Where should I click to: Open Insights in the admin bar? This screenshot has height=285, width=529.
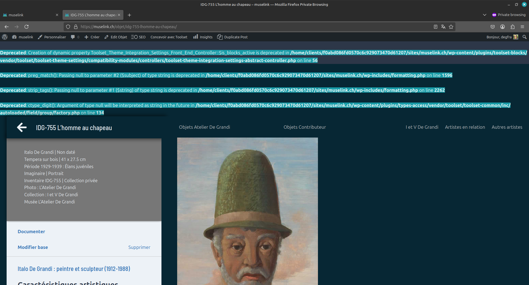(203, 37)
